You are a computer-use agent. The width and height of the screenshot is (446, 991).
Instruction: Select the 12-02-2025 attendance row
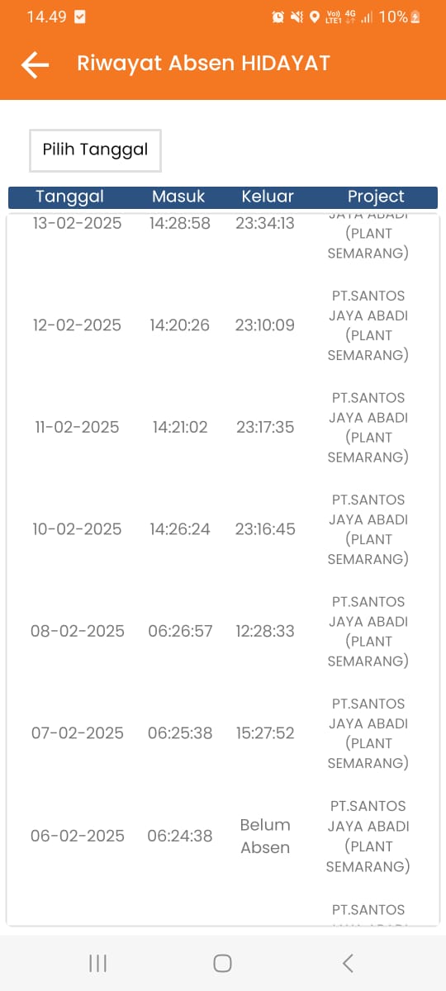222,325
